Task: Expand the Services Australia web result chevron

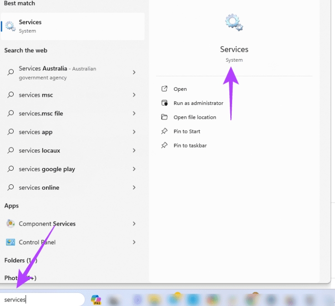Action: tap(134, 73)
